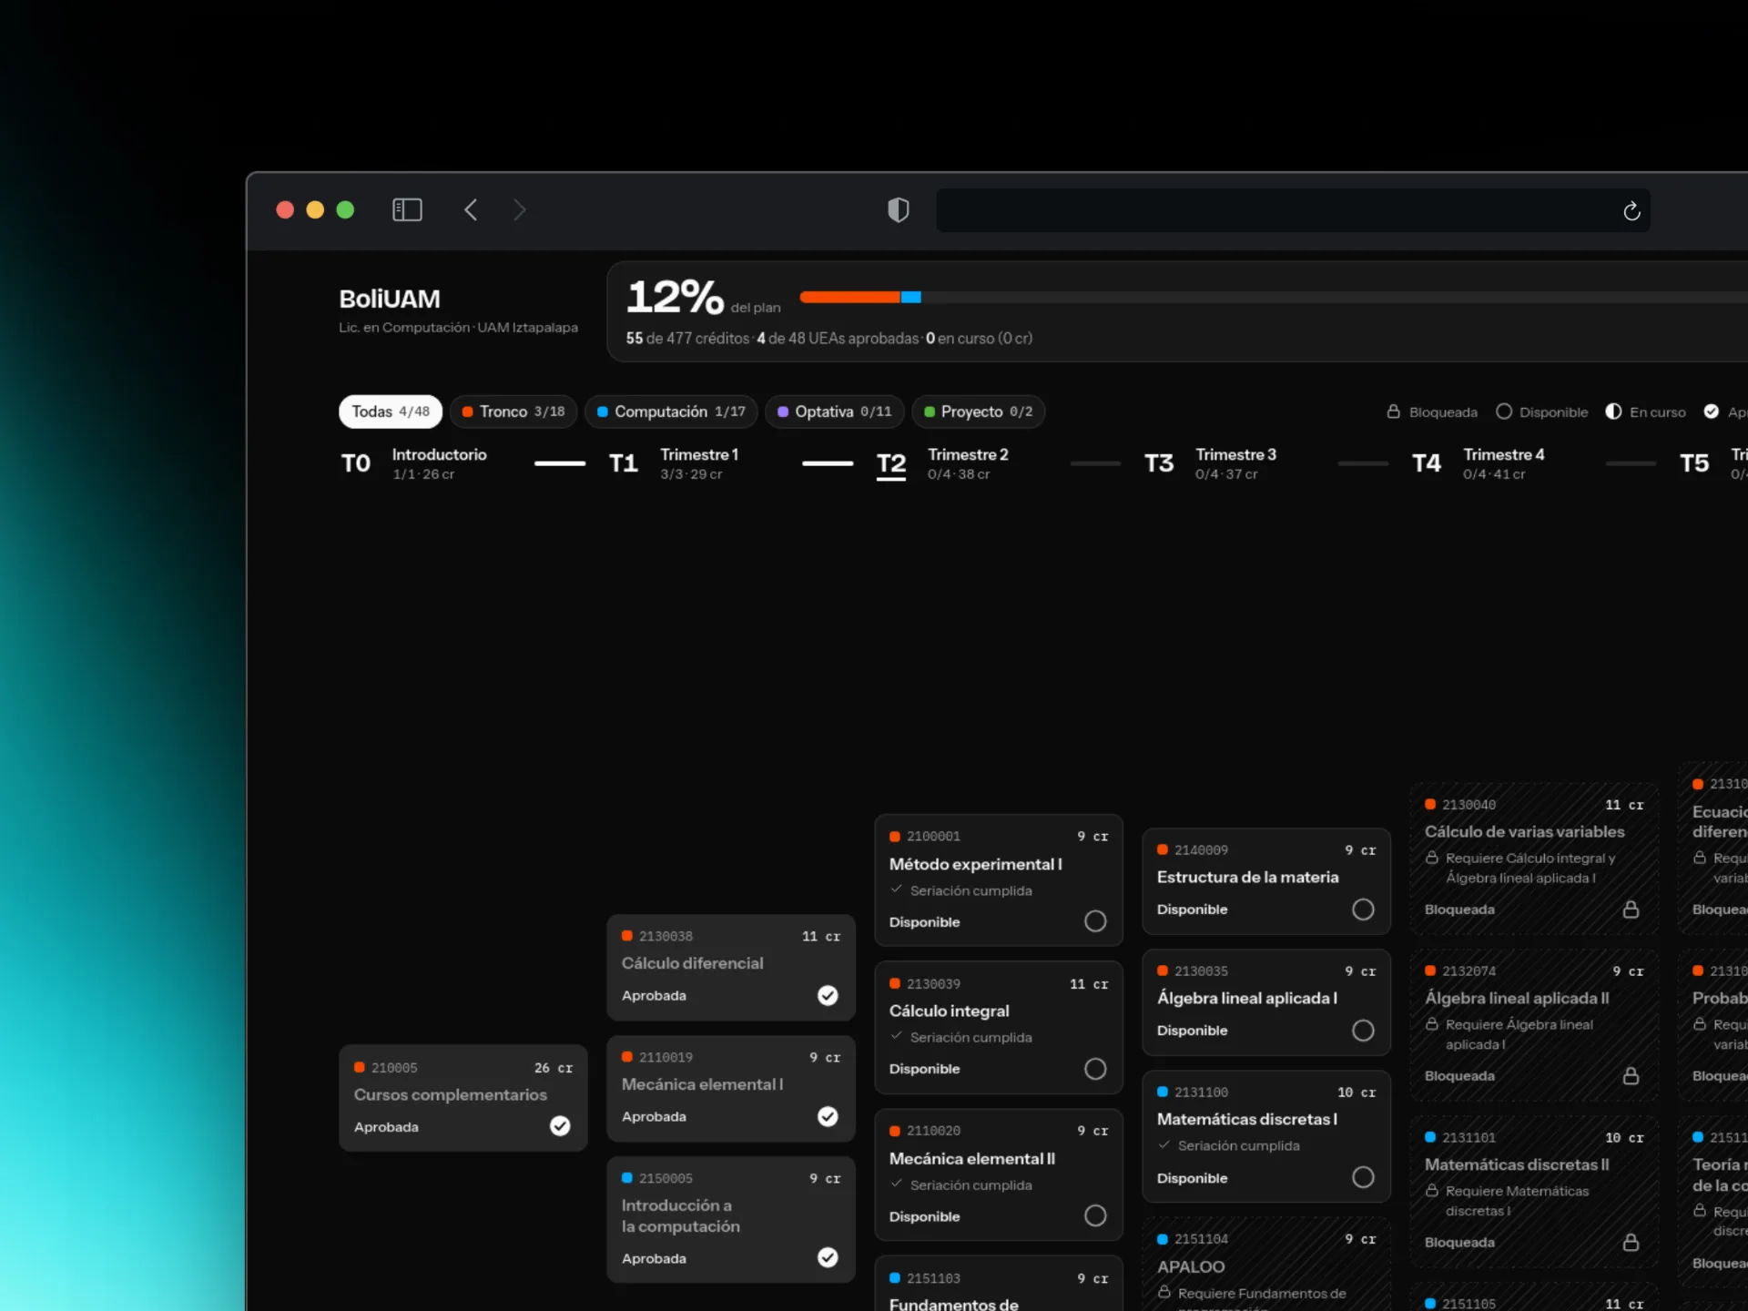Click the blue segment of progress bar
The height and width of the screenshot is (1311, 1748).
coord(910,297)
